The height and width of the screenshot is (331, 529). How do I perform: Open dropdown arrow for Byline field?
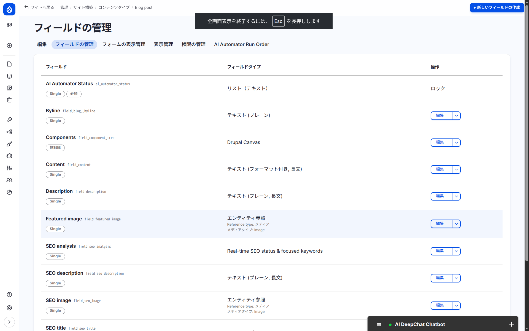point(457,116)
